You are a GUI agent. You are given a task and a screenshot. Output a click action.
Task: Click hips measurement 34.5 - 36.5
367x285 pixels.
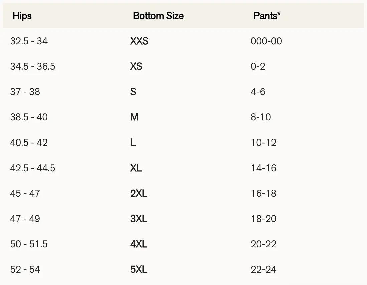click(x=32, y=66)
